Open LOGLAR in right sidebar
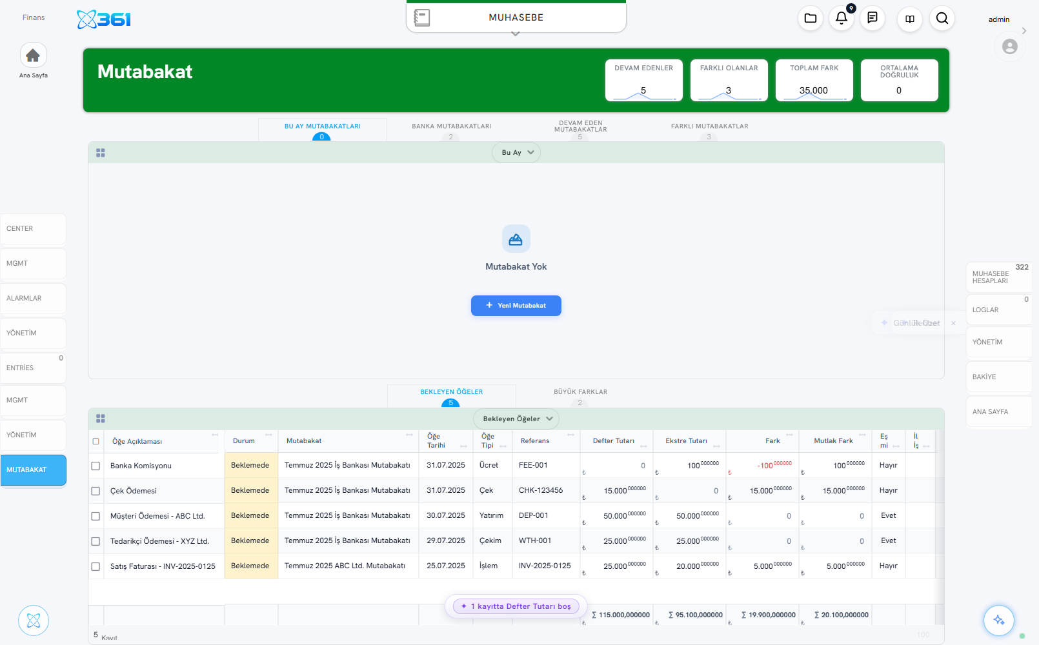Viewport: 1039px width, 645px height. [x=999, y=310]
